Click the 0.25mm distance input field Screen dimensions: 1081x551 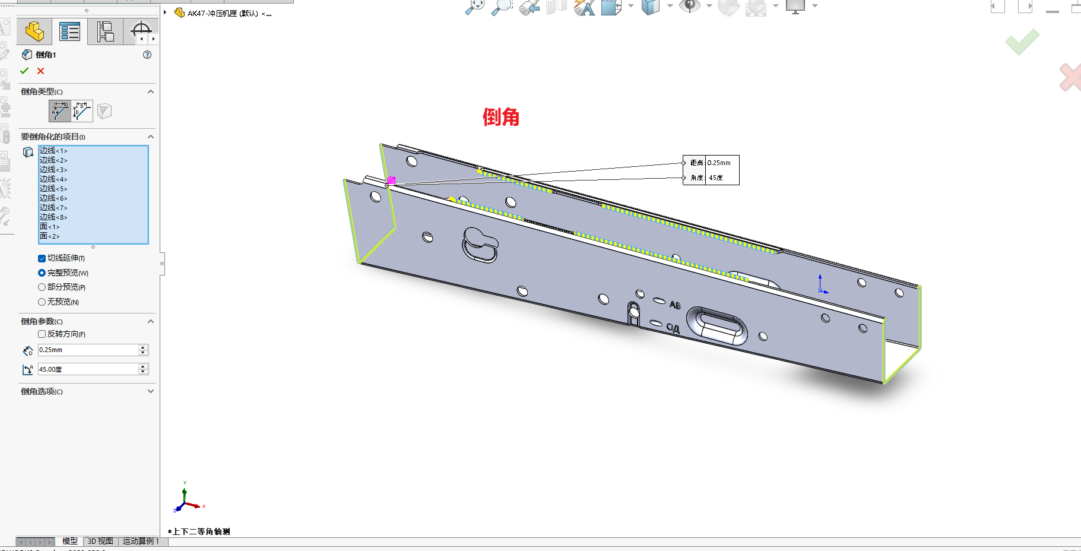[88, 350]
